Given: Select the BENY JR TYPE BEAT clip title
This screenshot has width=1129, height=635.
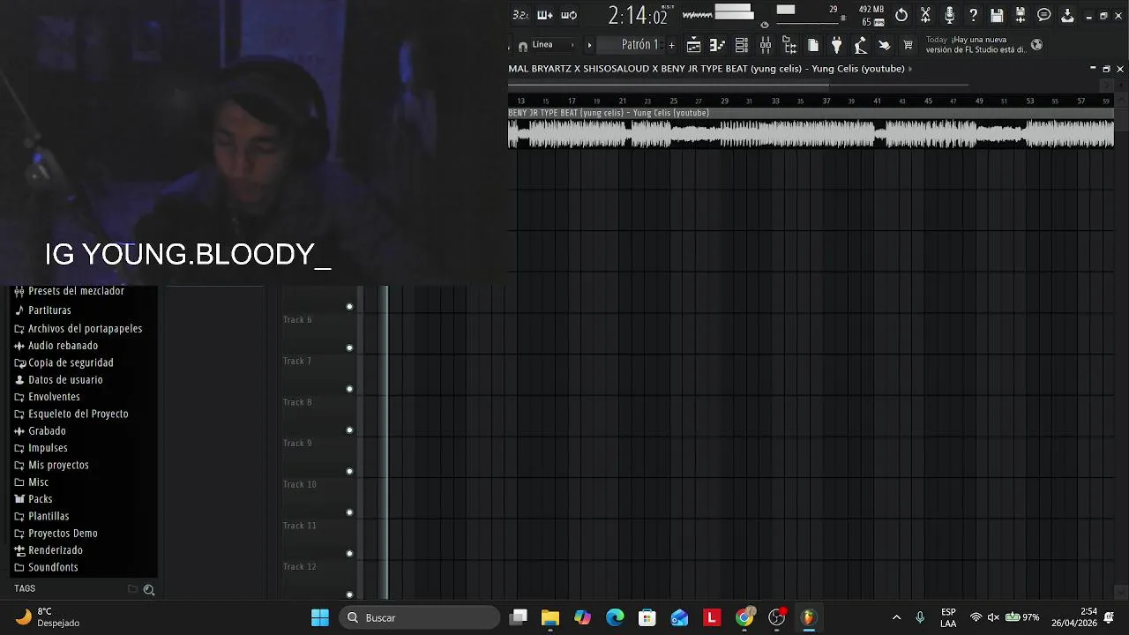Looking at the screenshot, I should 609,113.
